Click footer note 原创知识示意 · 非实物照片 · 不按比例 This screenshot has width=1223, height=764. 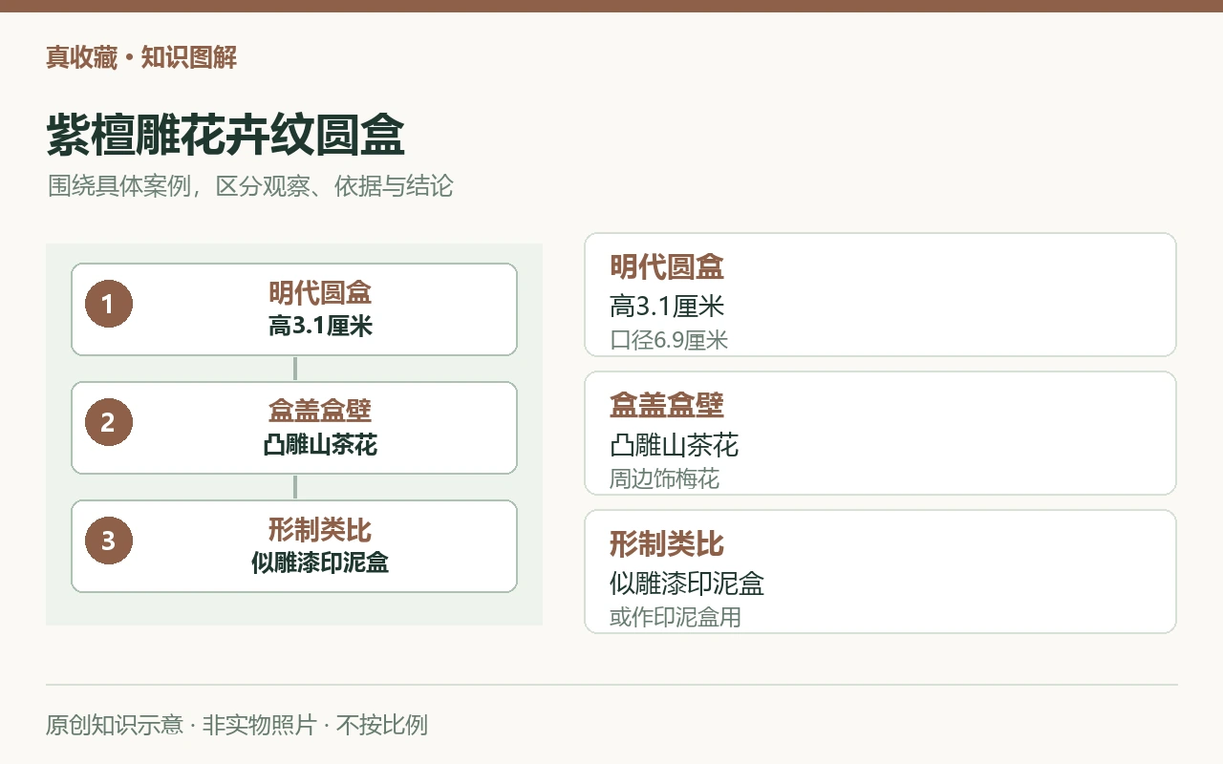coord(237,725)
